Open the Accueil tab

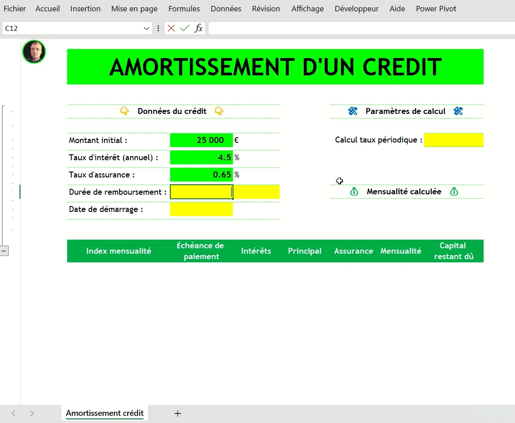tap(48, 9)
